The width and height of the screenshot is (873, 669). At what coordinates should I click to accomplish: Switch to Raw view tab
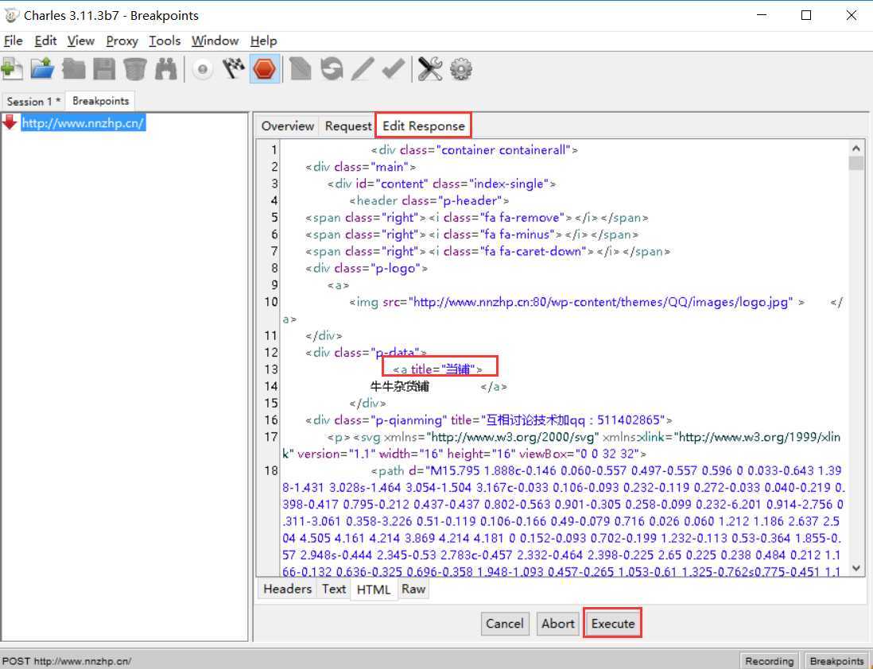point(413,589)
